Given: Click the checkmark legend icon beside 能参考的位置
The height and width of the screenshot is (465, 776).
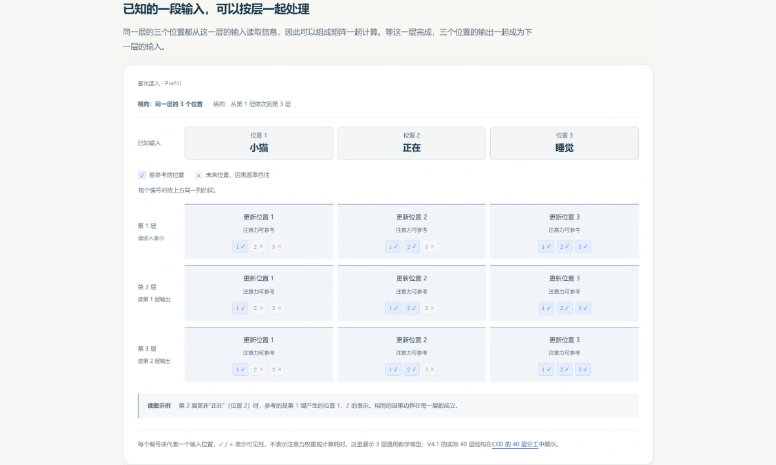Looking at the screenshot, I should tap(142, 175).
